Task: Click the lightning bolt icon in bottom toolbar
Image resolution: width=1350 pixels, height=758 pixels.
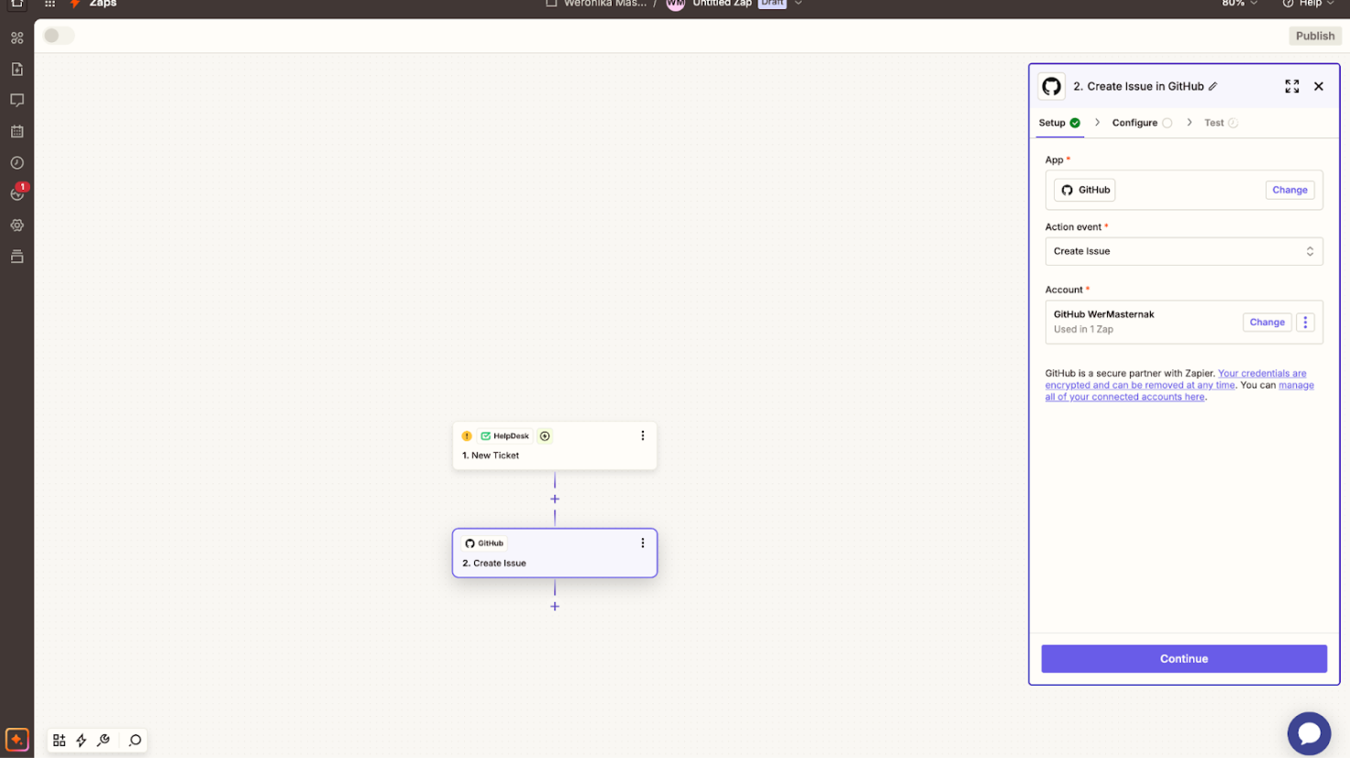Action: [x=82, y=740]
